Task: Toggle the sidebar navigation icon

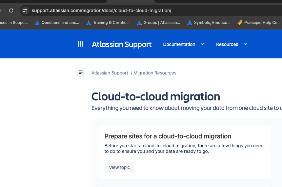Action: tap(81, 73)
